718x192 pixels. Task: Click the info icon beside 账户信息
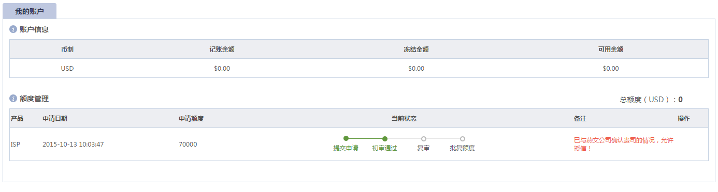13,29
